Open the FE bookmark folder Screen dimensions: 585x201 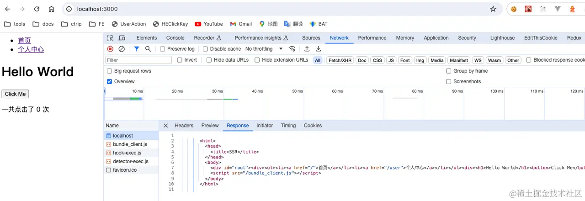tap(96, 24)
